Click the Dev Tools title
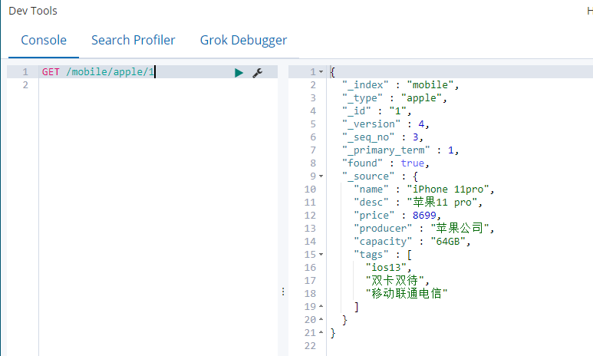 [x=33, y=11]
